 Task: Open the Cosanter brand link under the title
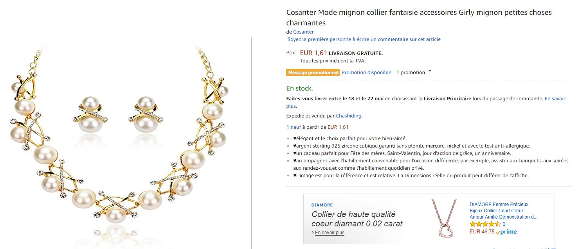pyautogui.click(x=303, y=32)
